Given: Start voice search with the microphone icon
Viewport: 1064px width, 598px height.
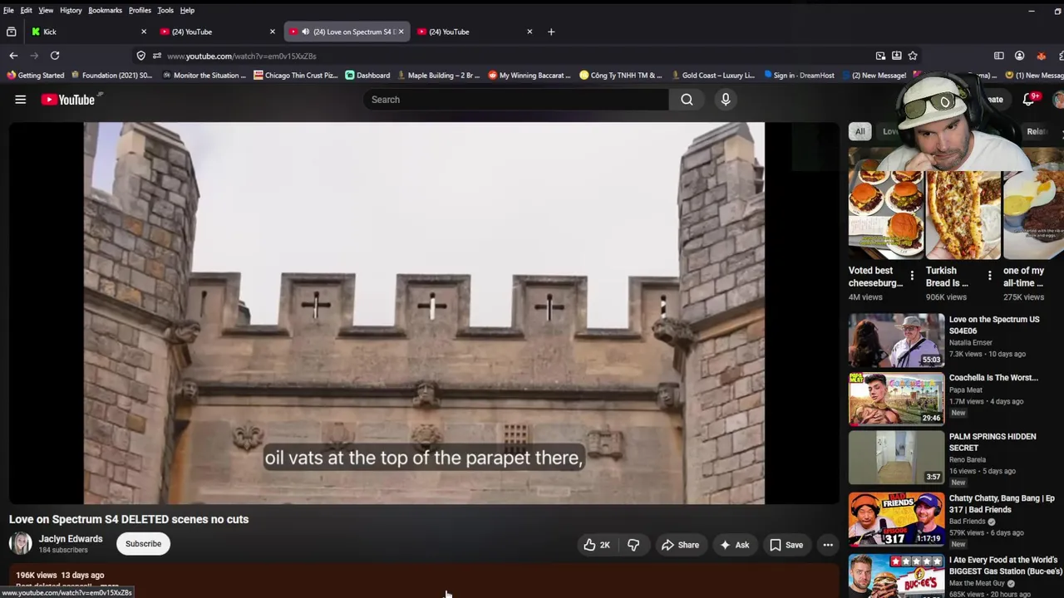Looking at the screenshot, I should click(726, 100).
